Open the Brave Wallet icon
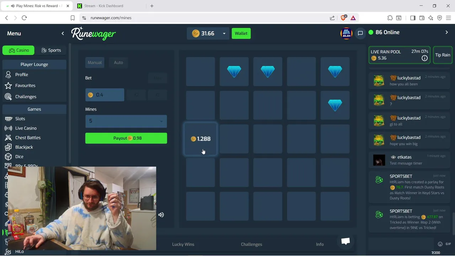The image size is (455, 256). [422, 18]
